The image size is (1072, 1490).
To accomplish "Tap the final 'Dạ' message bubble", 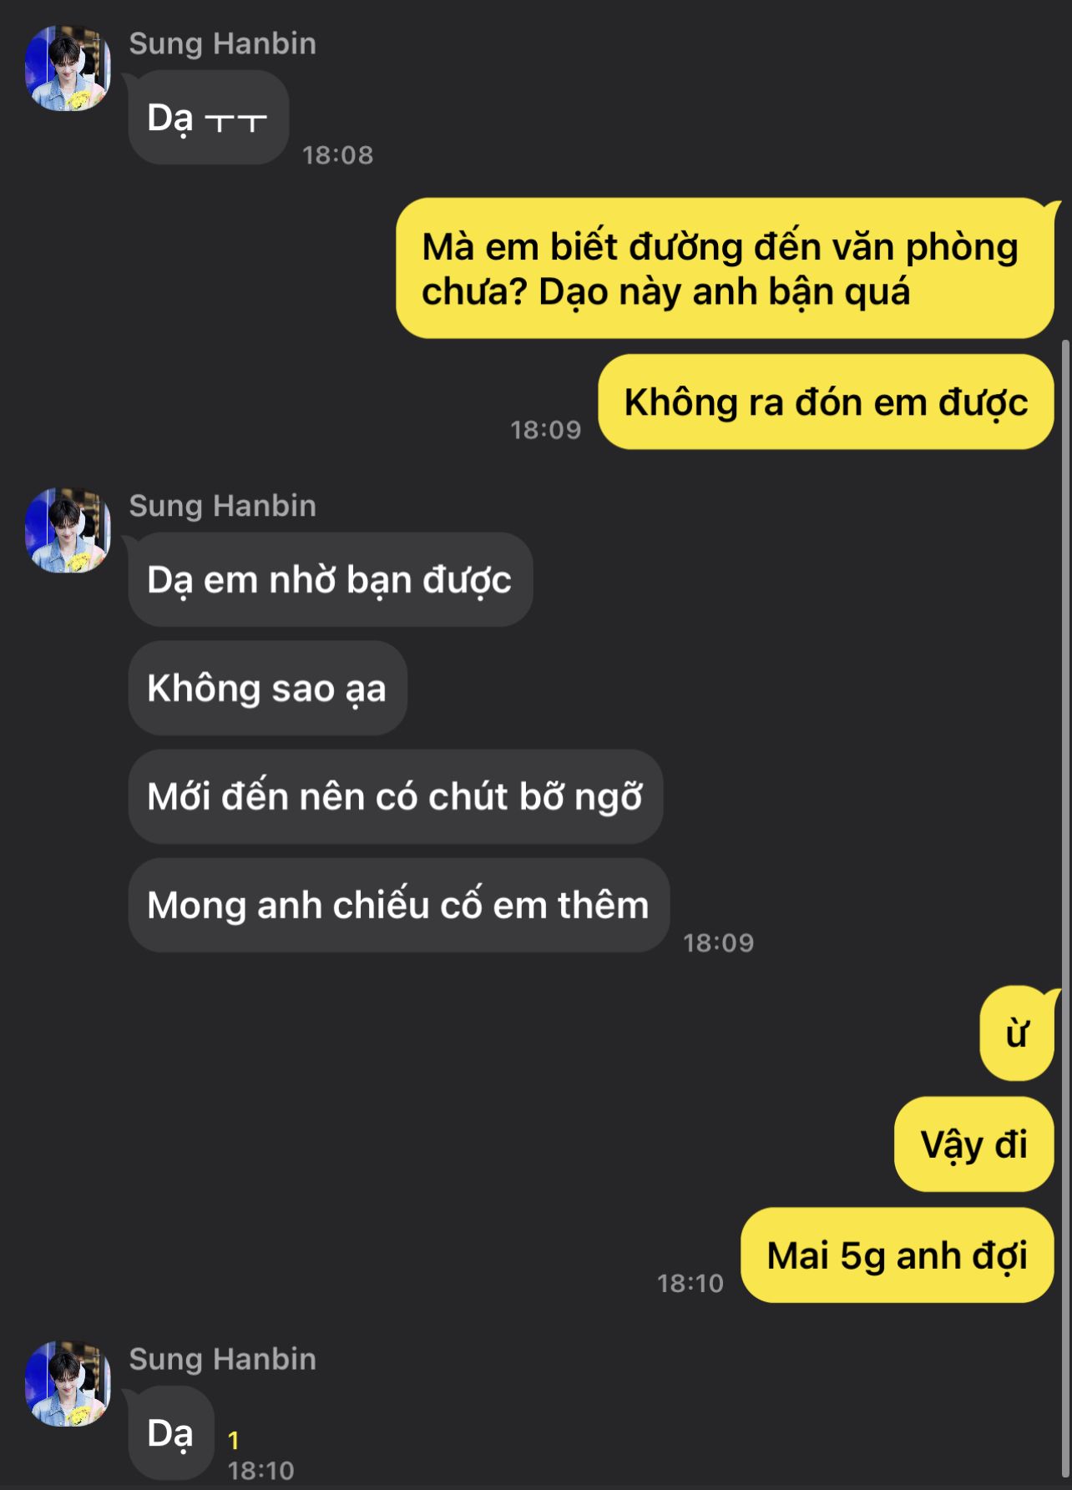I will pos(171,1434).
